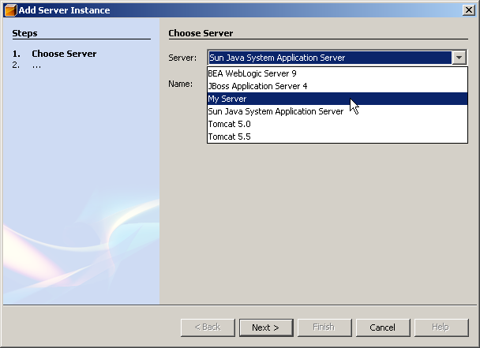
Task: Open Help for this wizard
Action: [x=441, y=327]
